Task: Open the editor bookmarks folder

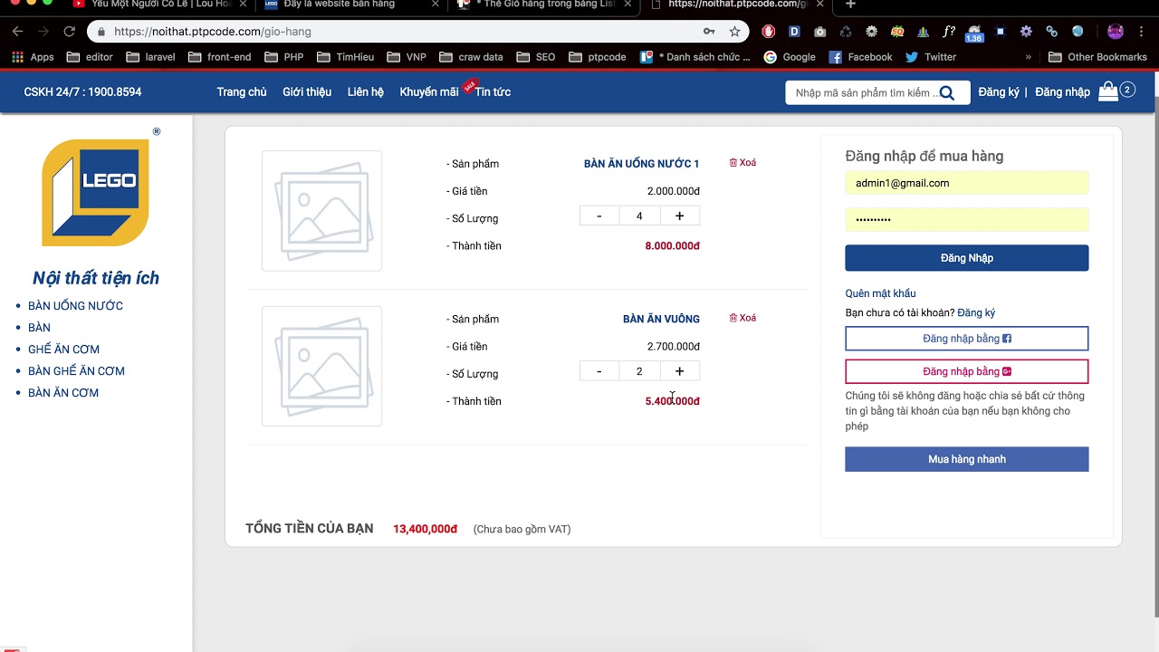Action: click(x=90, y=57)
